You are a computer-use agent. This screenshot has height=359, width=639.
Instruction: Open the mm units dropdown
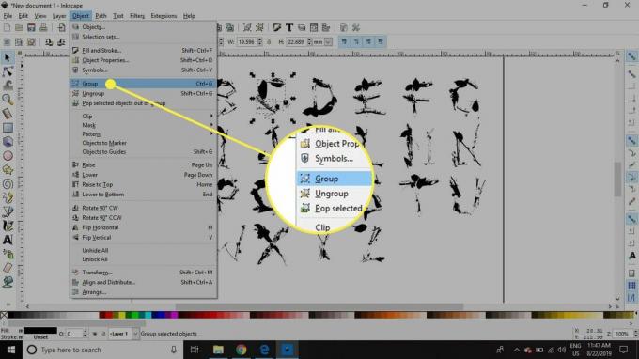[x=322, y=42]
